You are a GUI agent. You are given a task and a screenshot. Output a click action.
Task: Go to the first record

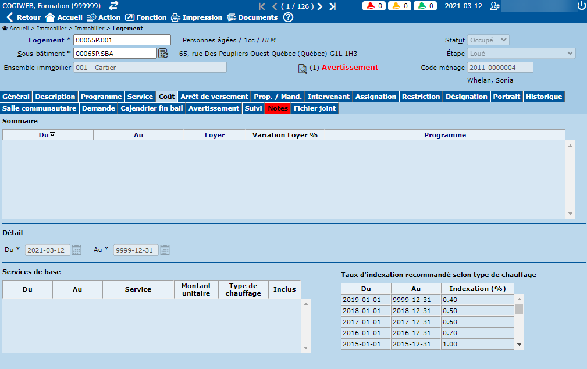click(x=262, y=6)
